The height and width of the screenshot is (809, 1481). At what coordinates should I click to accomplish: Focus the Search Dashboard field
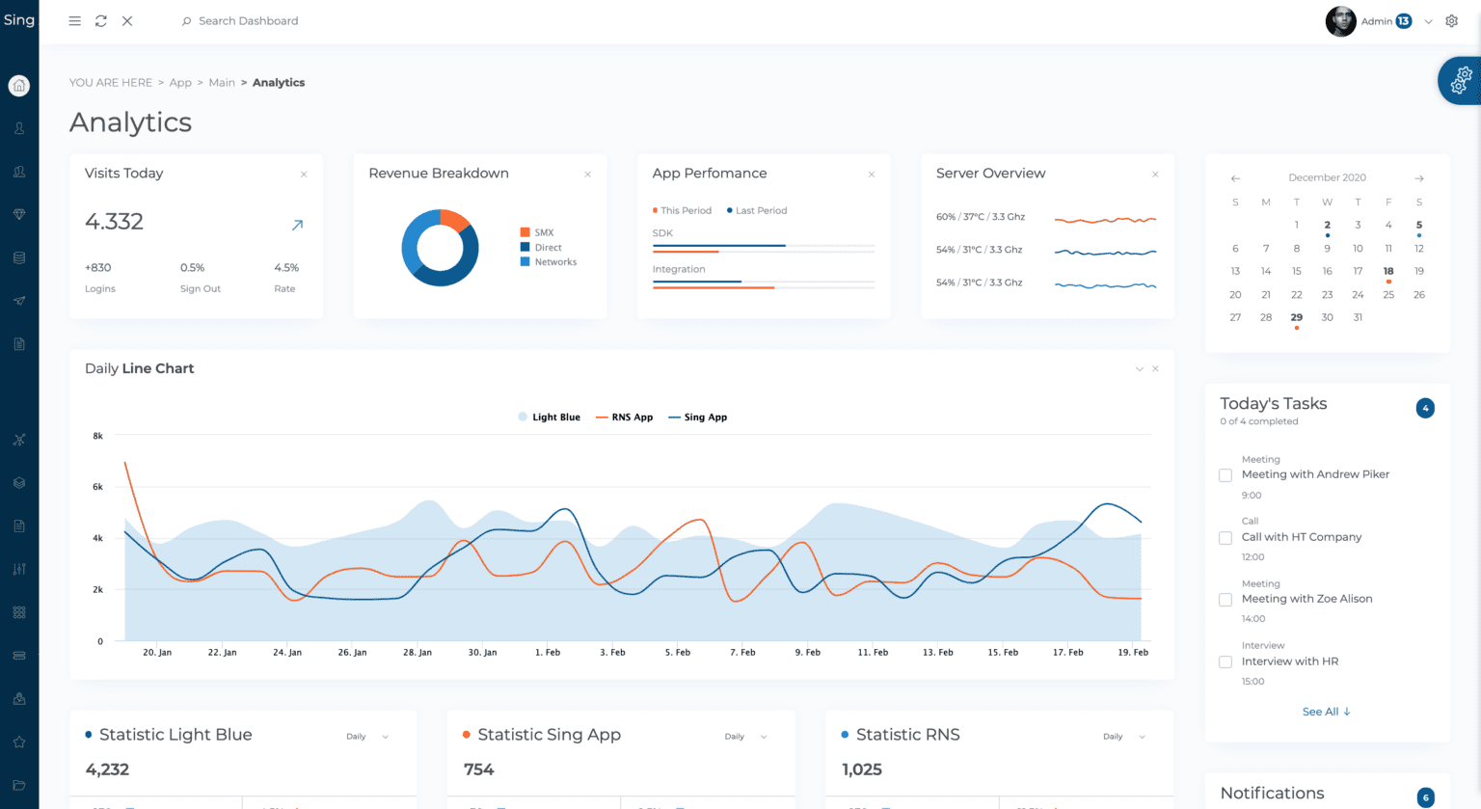(249, 21)
